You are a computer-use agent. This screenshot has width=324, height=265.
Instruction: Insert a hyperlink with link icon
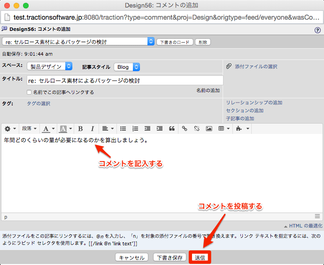pos(185,129)
